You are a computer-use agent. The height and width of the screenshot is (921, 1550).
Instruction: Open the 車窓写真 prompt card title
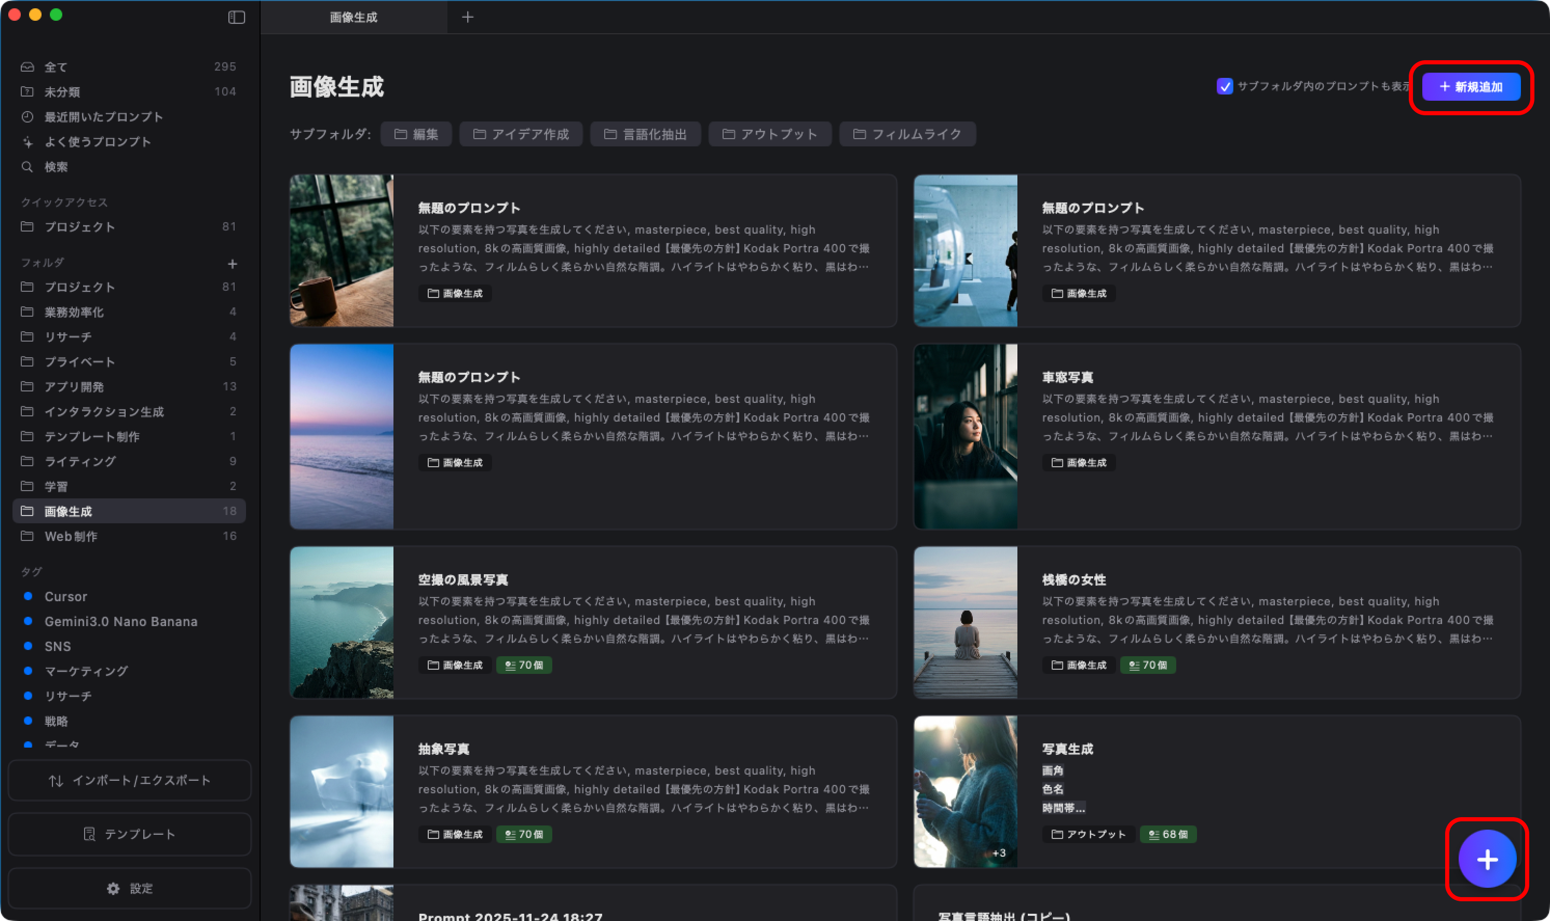coord(1067,377)
